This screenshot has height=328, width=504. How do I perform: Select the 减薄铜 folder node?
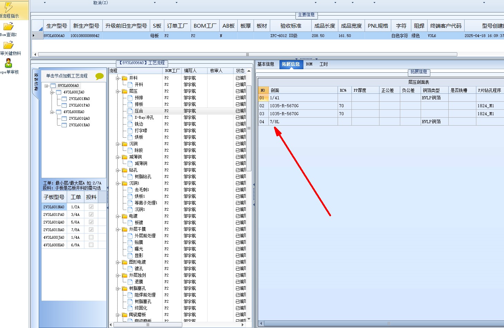135,157
